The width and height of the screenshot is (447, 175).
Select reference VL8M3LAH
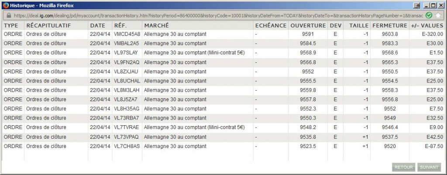point(127,90)
